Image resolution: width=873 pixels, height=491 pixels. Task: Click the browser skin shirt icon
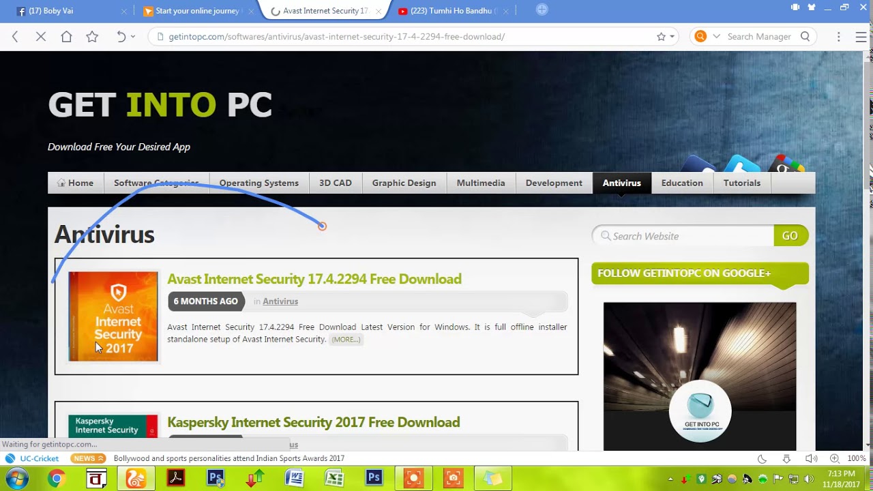pos(812,8)
